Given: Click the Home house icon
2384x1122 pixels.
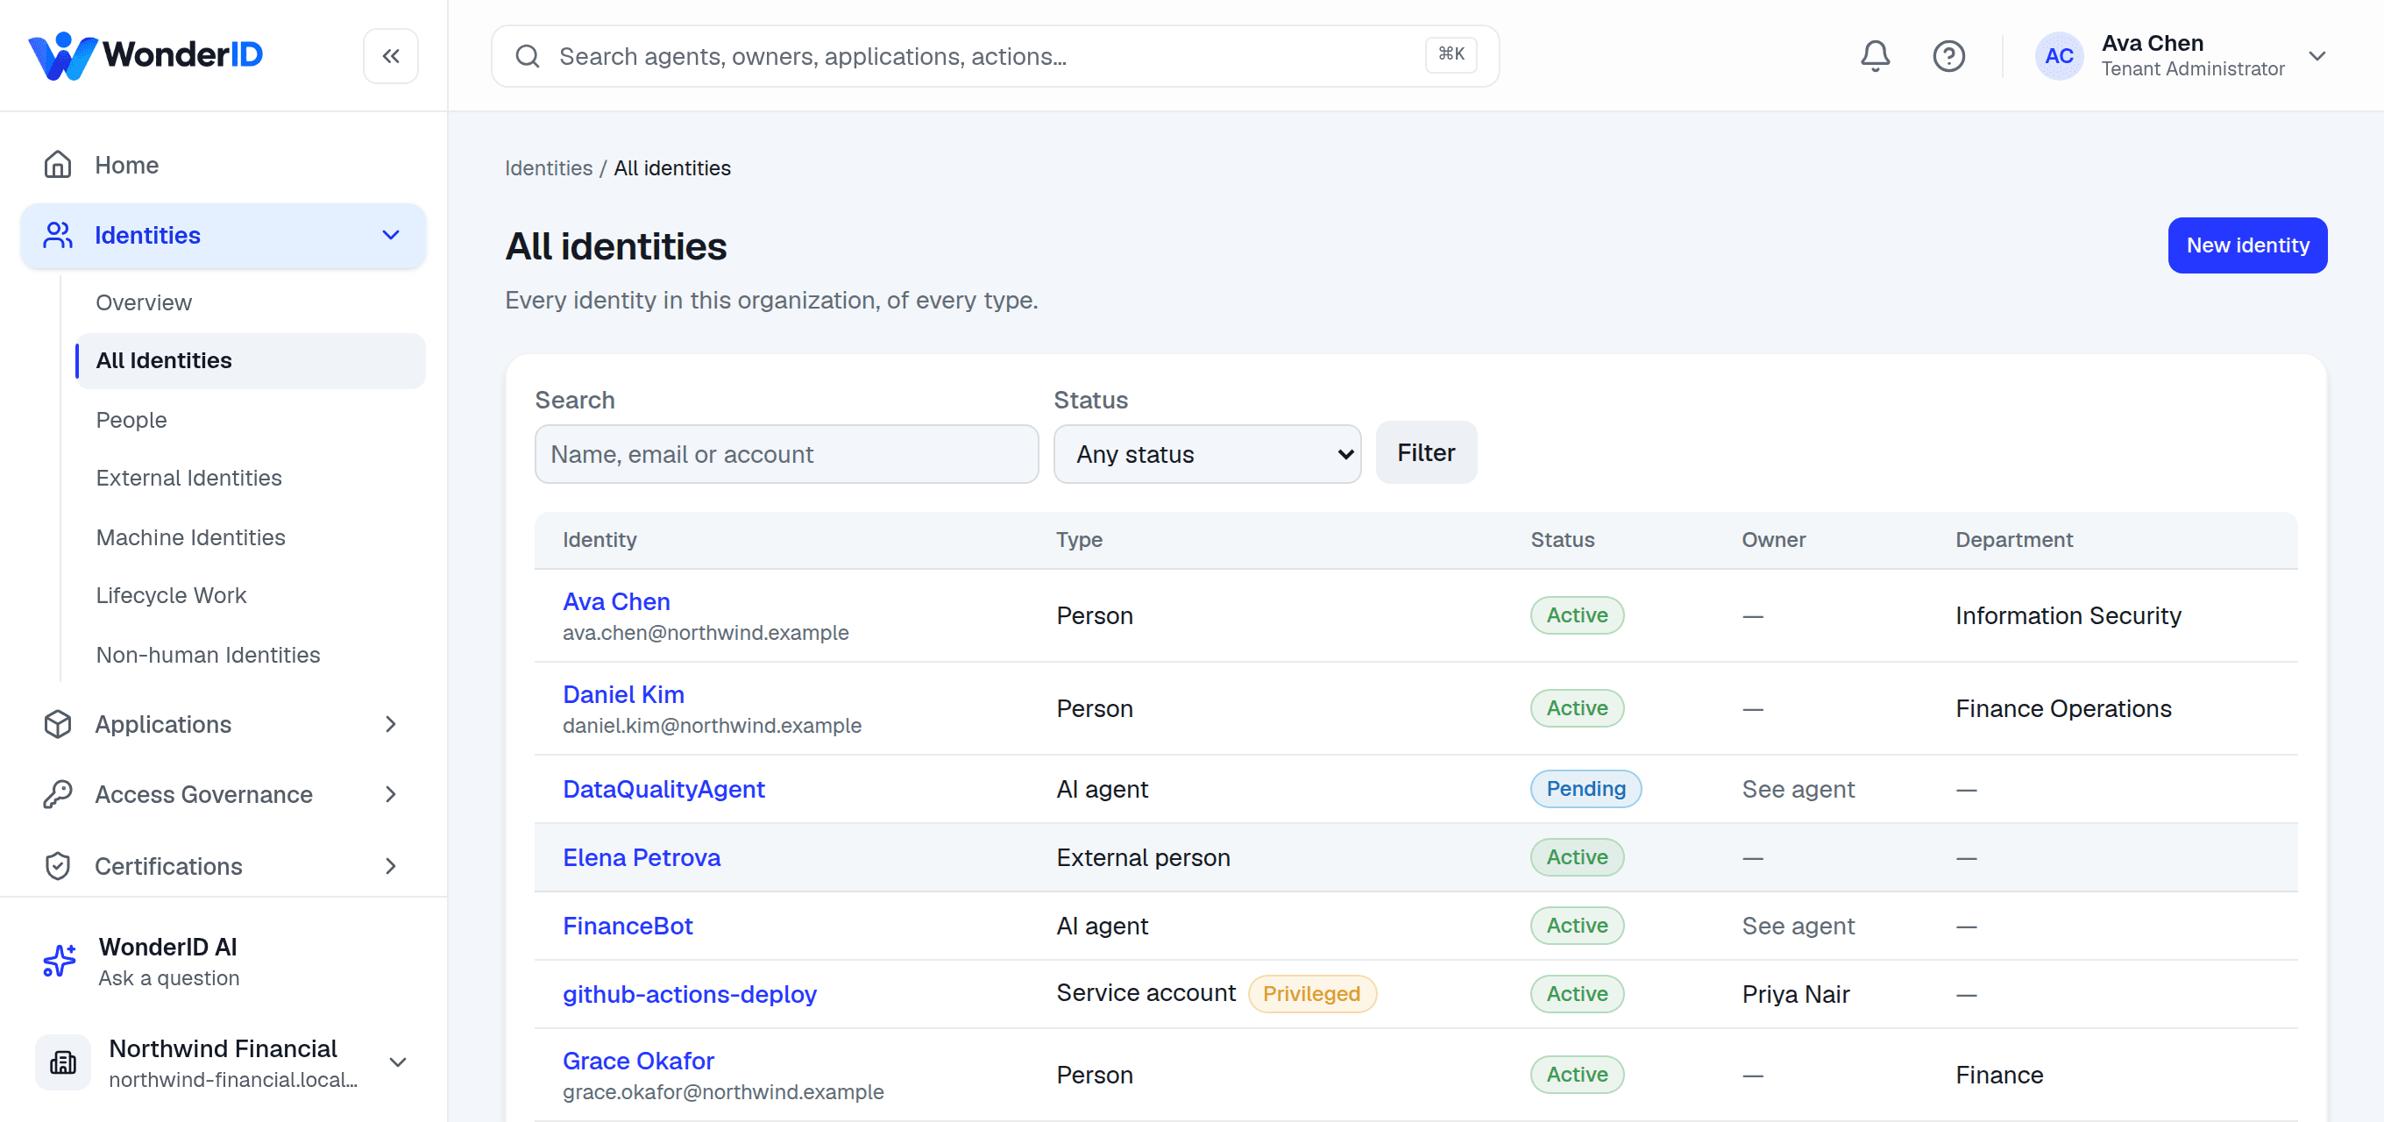Looking at the screenshot, I should [x=57, y=165].
